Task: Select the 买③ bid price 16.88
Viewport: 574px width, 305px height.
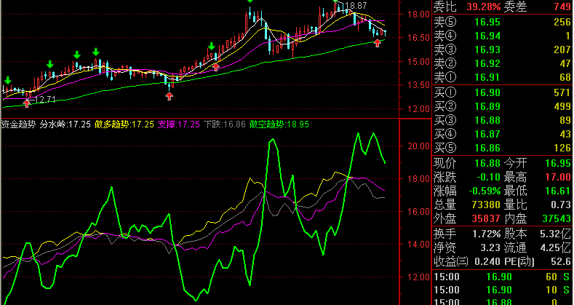Action: 487,120
